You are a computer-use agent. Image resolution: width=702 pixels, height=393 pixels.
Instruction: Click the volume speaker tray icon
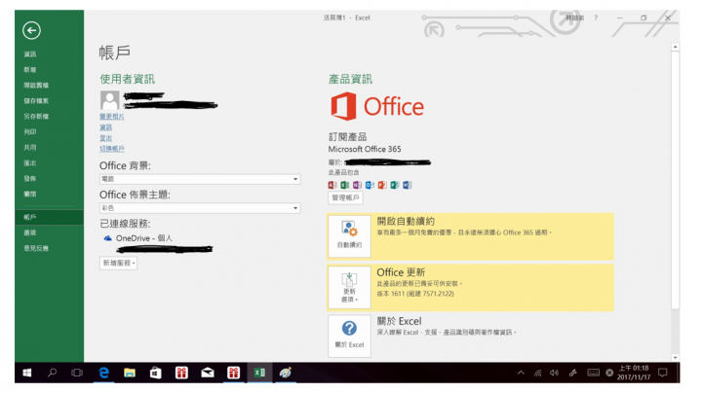tap(554, 373)
